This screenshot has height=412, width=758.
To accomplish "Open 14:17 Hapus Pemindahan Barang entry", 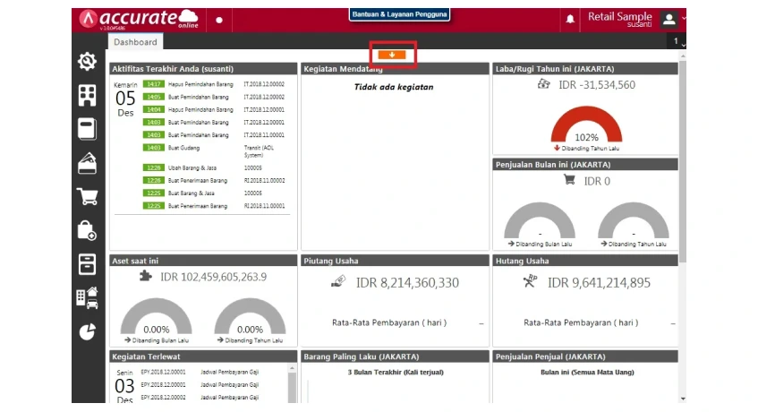I will coord(213,84).
